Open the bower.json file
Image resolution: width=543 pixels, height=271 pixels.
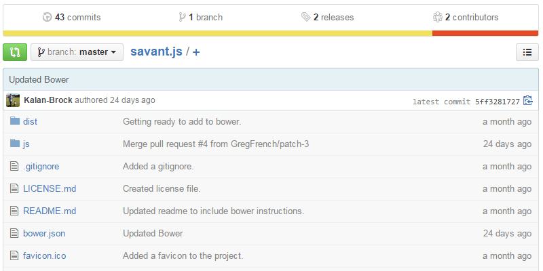coord(44,233)
